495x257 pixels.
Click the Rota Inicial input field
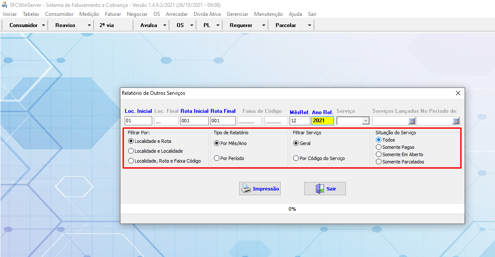(194, 121)
